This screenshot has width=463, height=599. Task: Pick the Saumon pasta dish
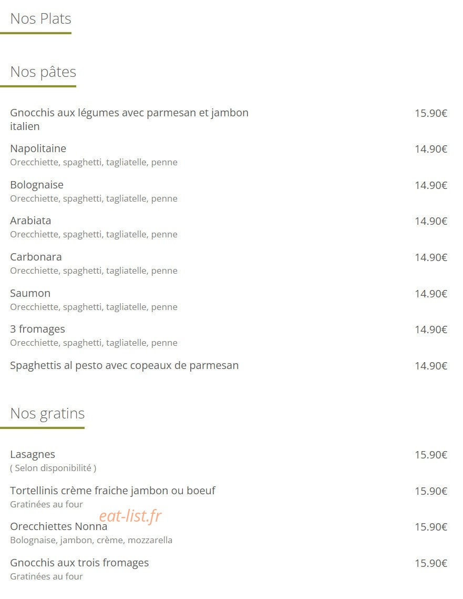(x=30, y=293)
